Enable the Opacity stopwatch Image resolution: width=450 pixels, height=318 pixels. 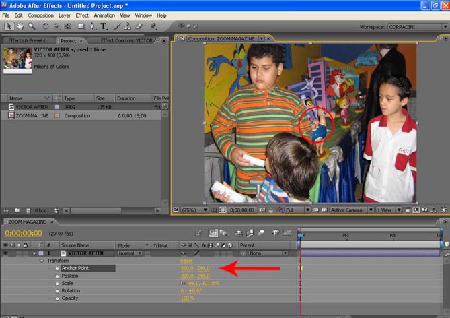[x=57, y=298]
